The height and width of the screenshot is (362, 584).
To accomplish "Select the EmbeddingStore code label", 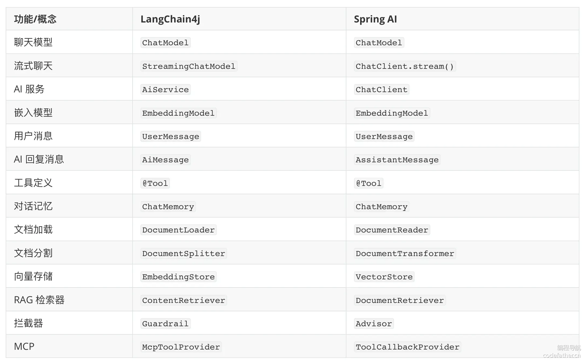I will (179, 277).
